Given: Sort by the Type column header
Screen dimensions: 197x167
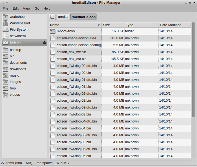Looking at the screenshot, I should [142, 25].
